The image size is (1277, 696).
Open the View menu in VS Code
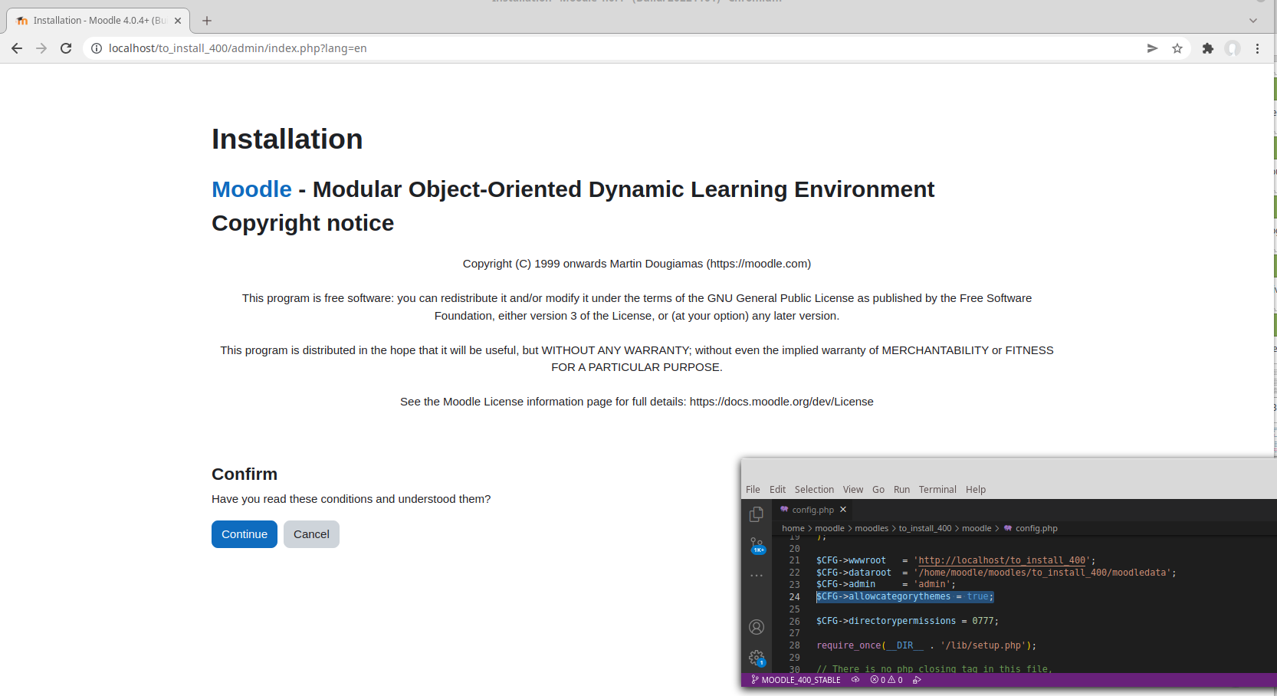coord(853,490)
